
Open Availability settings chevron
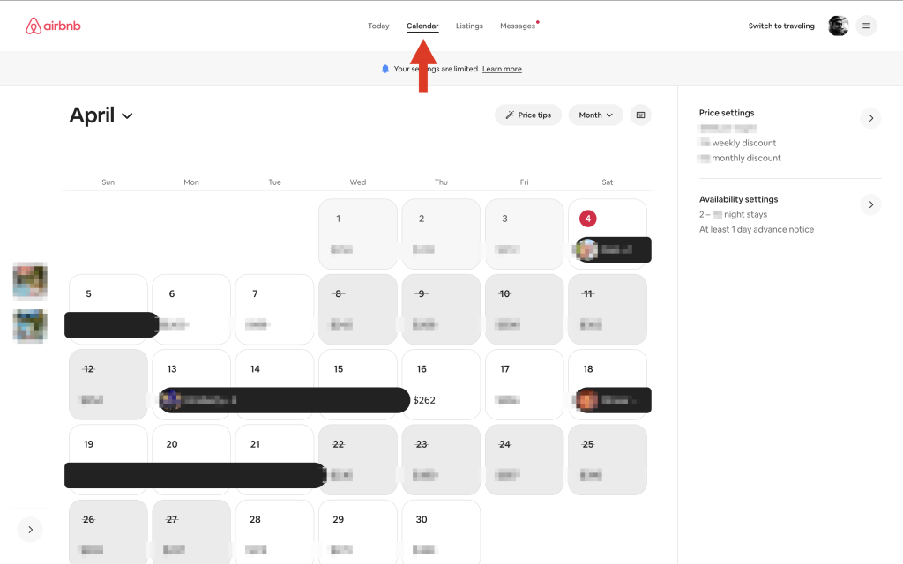(870, 204)
